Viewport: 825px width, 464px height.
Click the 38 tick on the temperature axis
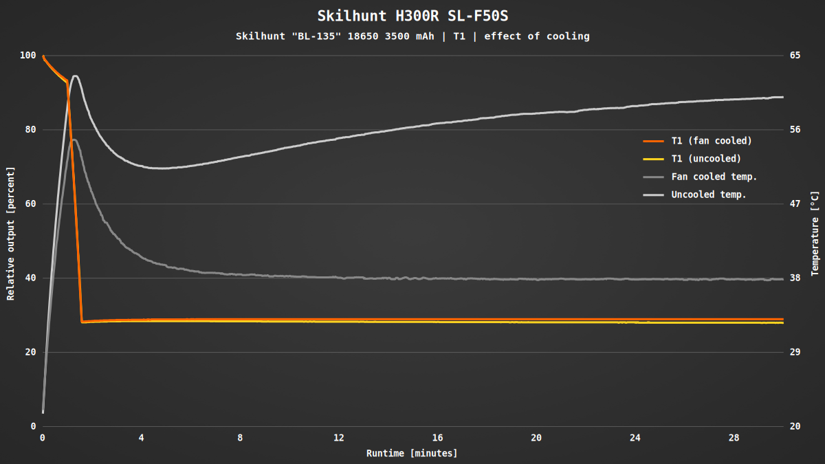pos(795,278)
